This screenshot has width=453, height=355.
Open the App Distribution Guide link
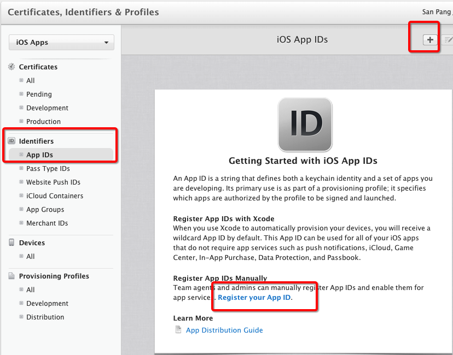[224, 330]
